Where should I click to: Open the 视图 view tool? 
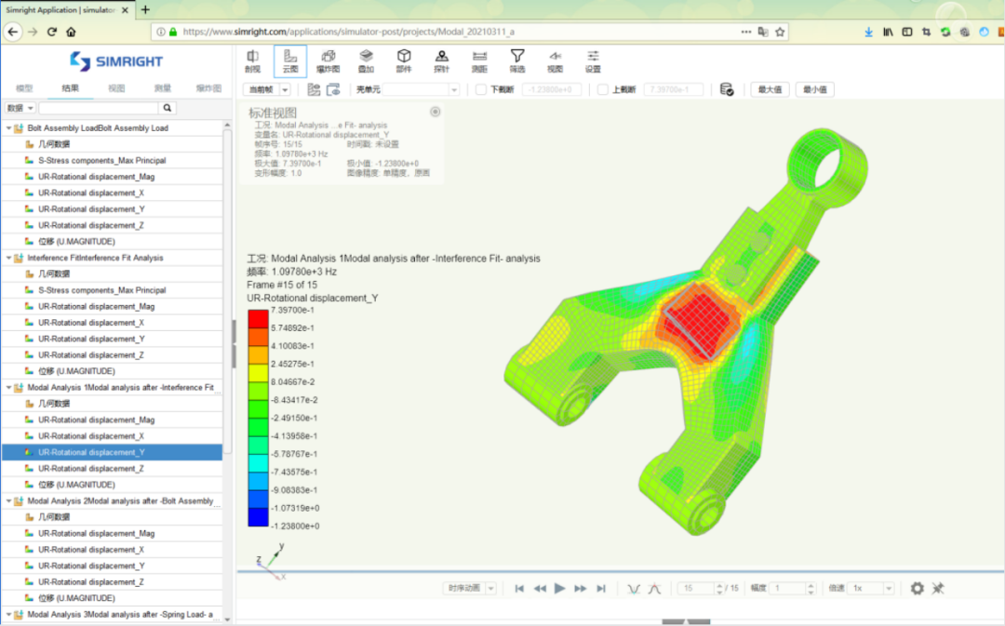click(x=555, y=61)
